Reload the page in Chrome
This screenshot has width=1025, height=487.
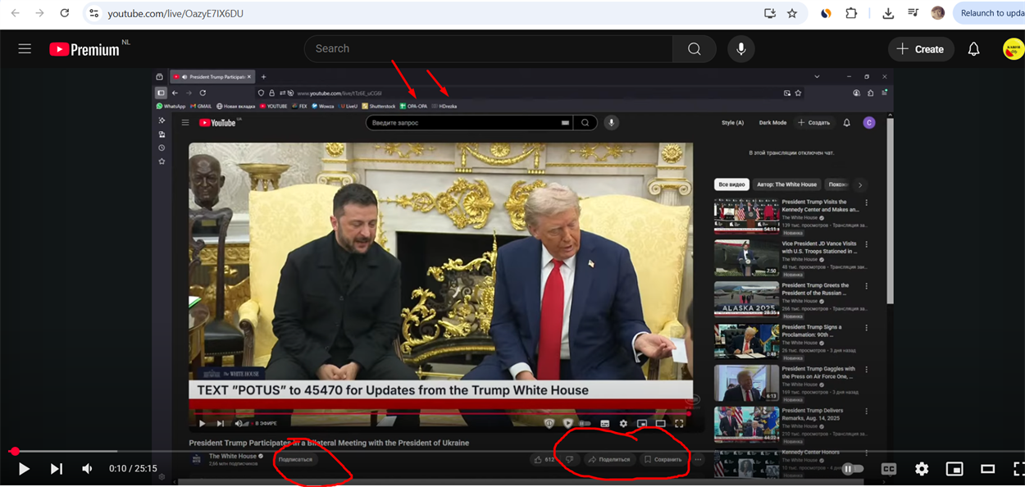[65, 13]
